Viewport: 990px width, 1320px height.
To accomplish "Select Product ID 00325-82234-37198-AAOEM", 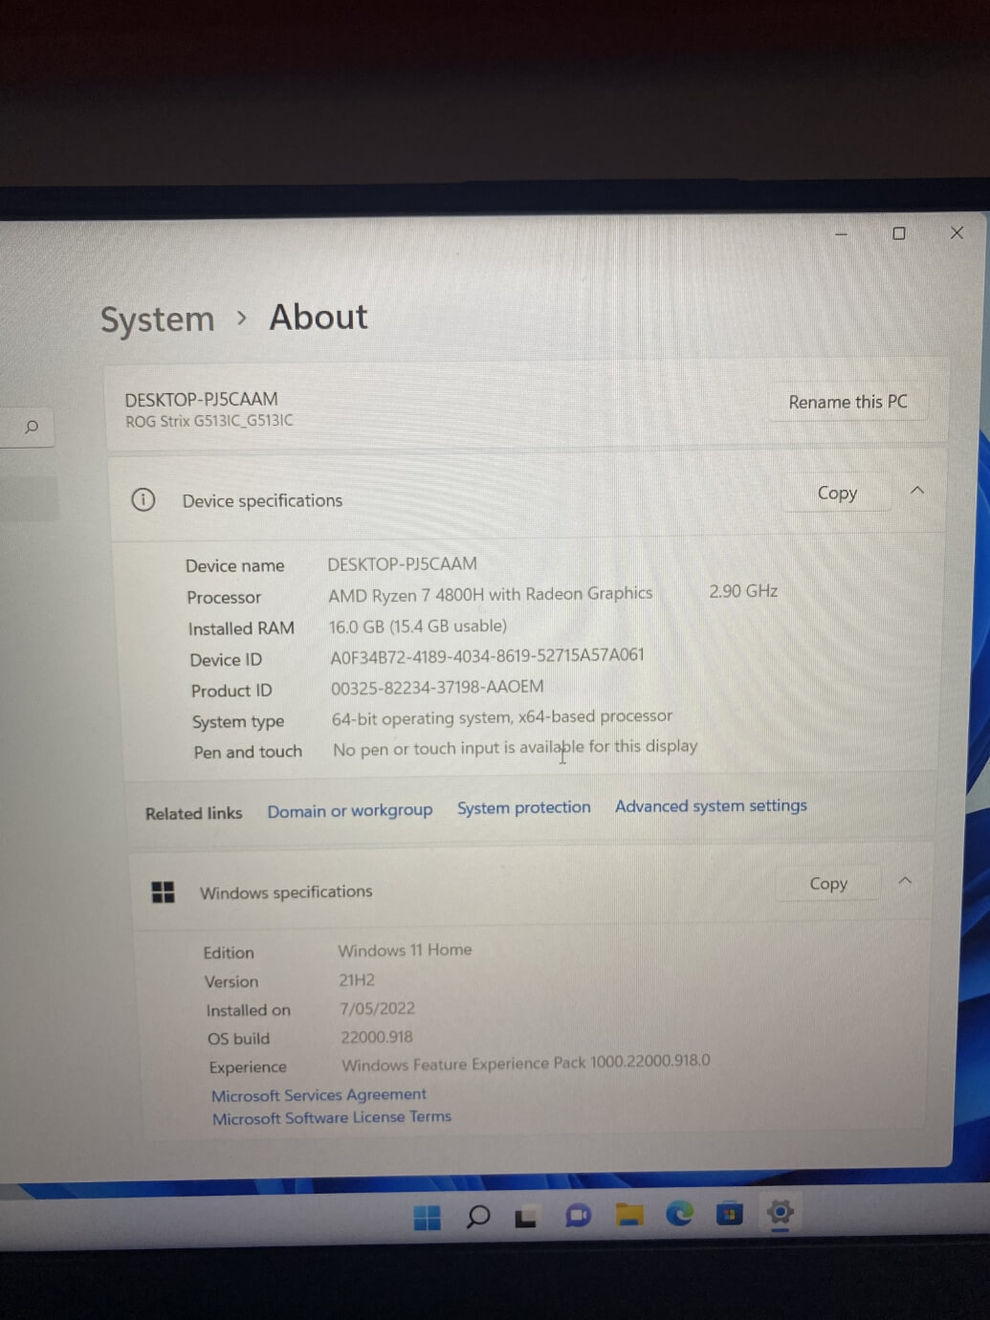I will pos(437,687).
